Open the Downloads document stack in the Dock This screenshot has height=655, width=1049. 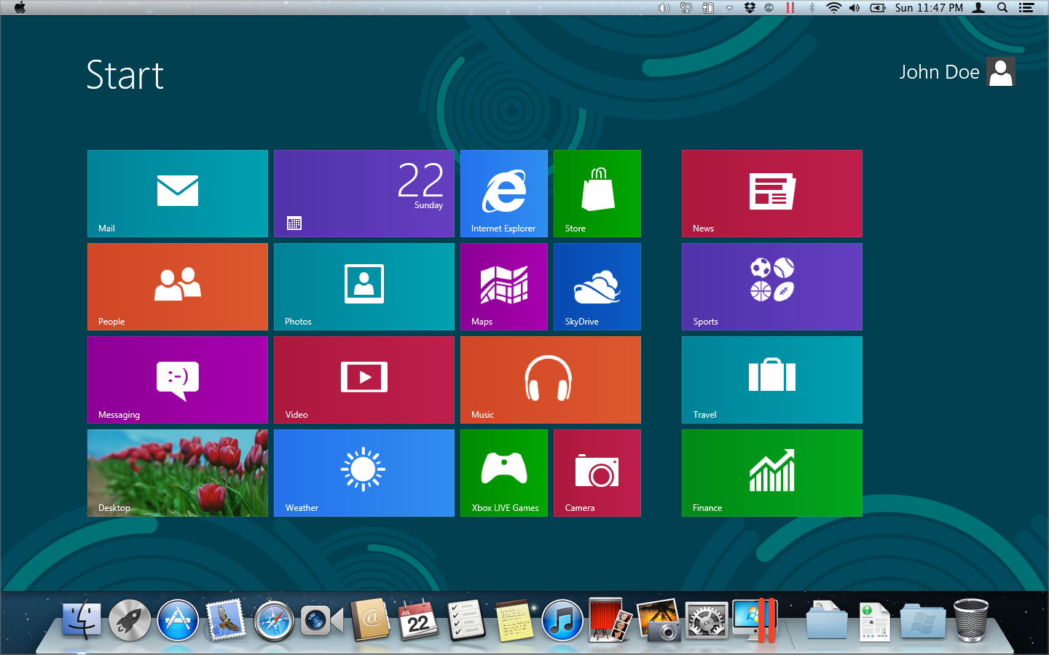coord(874,622)
